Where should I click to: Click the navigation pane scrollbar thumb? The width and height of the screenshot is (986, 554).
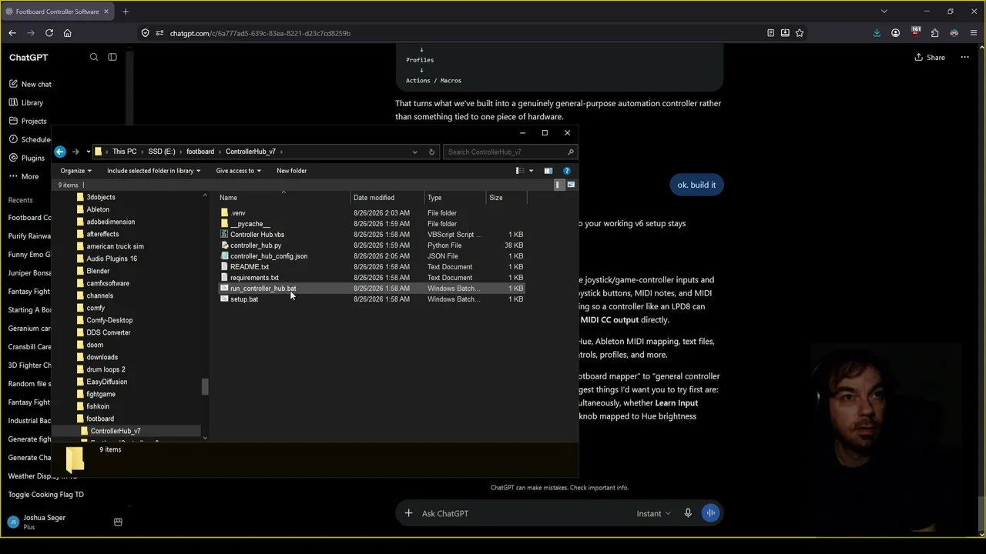pyautogui.click(x=205, y=387)
